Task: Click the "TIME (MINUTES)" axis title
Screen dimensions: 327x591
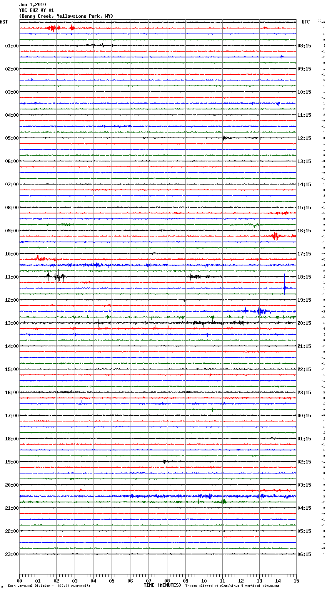Action: [x=162, y=585]
